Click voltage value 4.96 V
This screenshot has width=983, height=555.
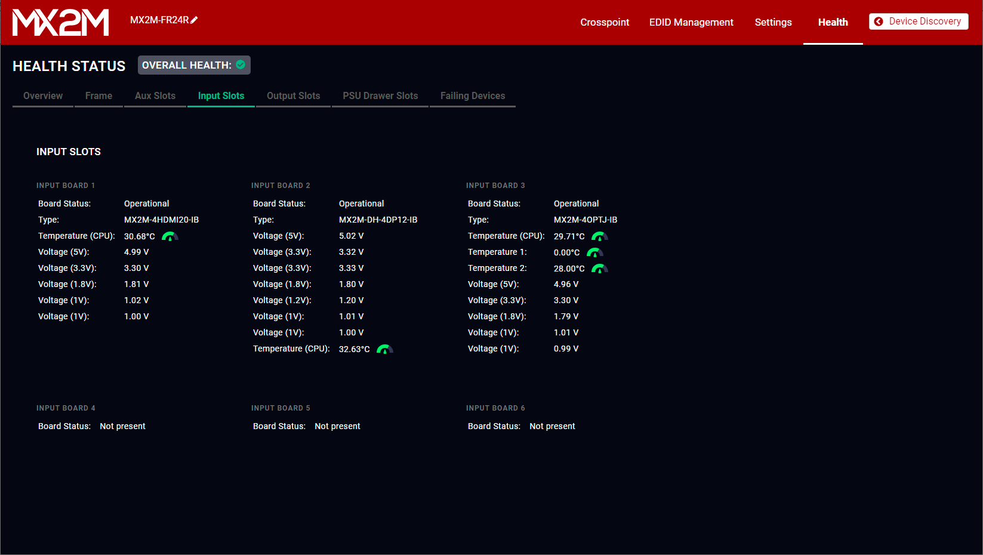tap(566, 284)
